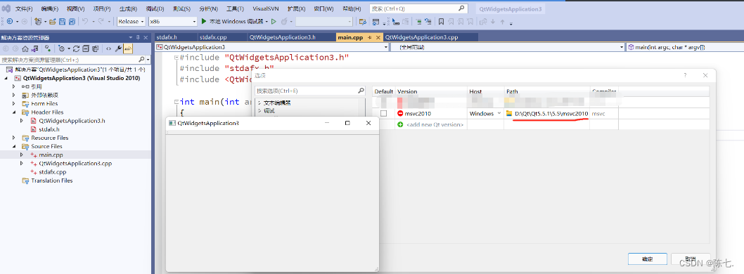Select stdafx.cpp in Solution Explorer
This screenshot has height=274, width=744.
[x=52, y=172]
